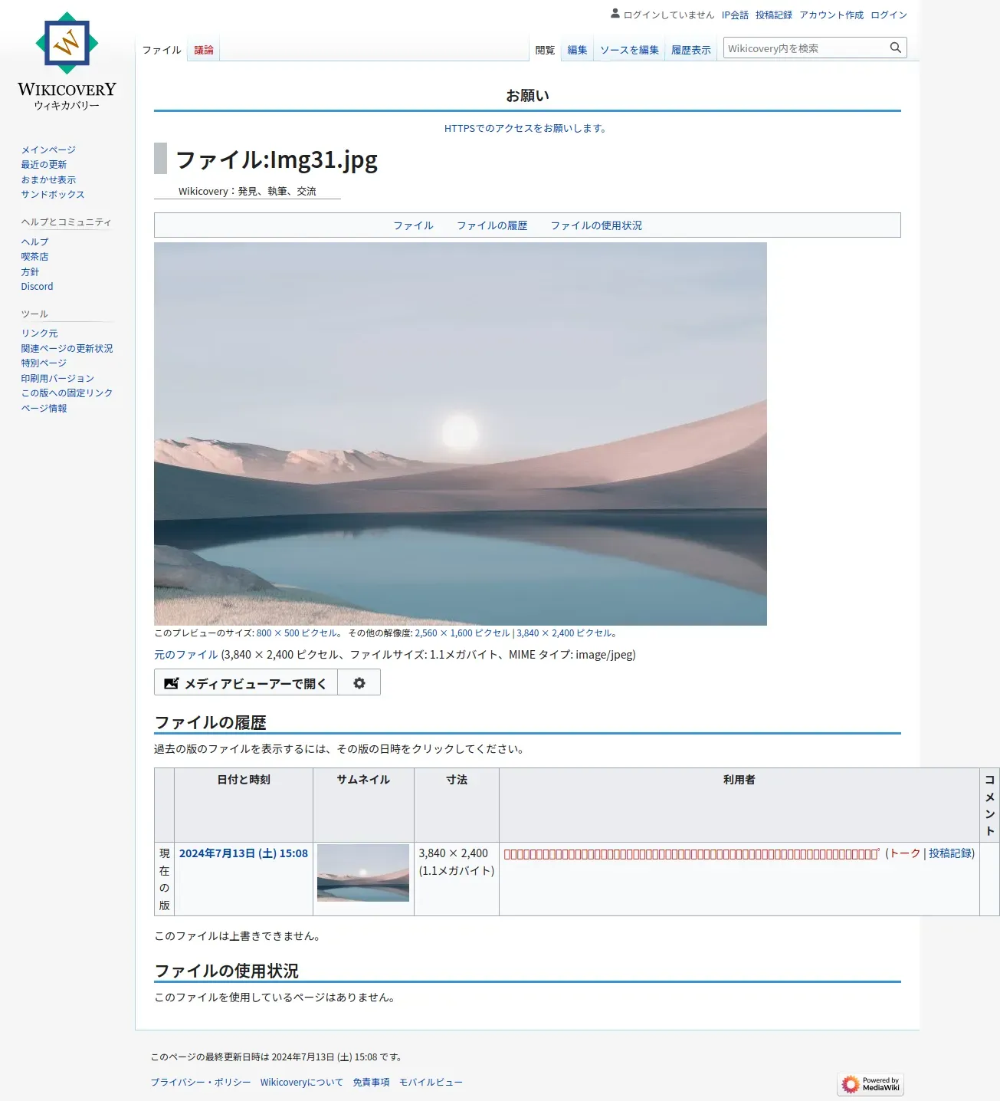Click リンク元 in tools
Viewport: 1000px width, 1101px height.
tap(39, 333)
